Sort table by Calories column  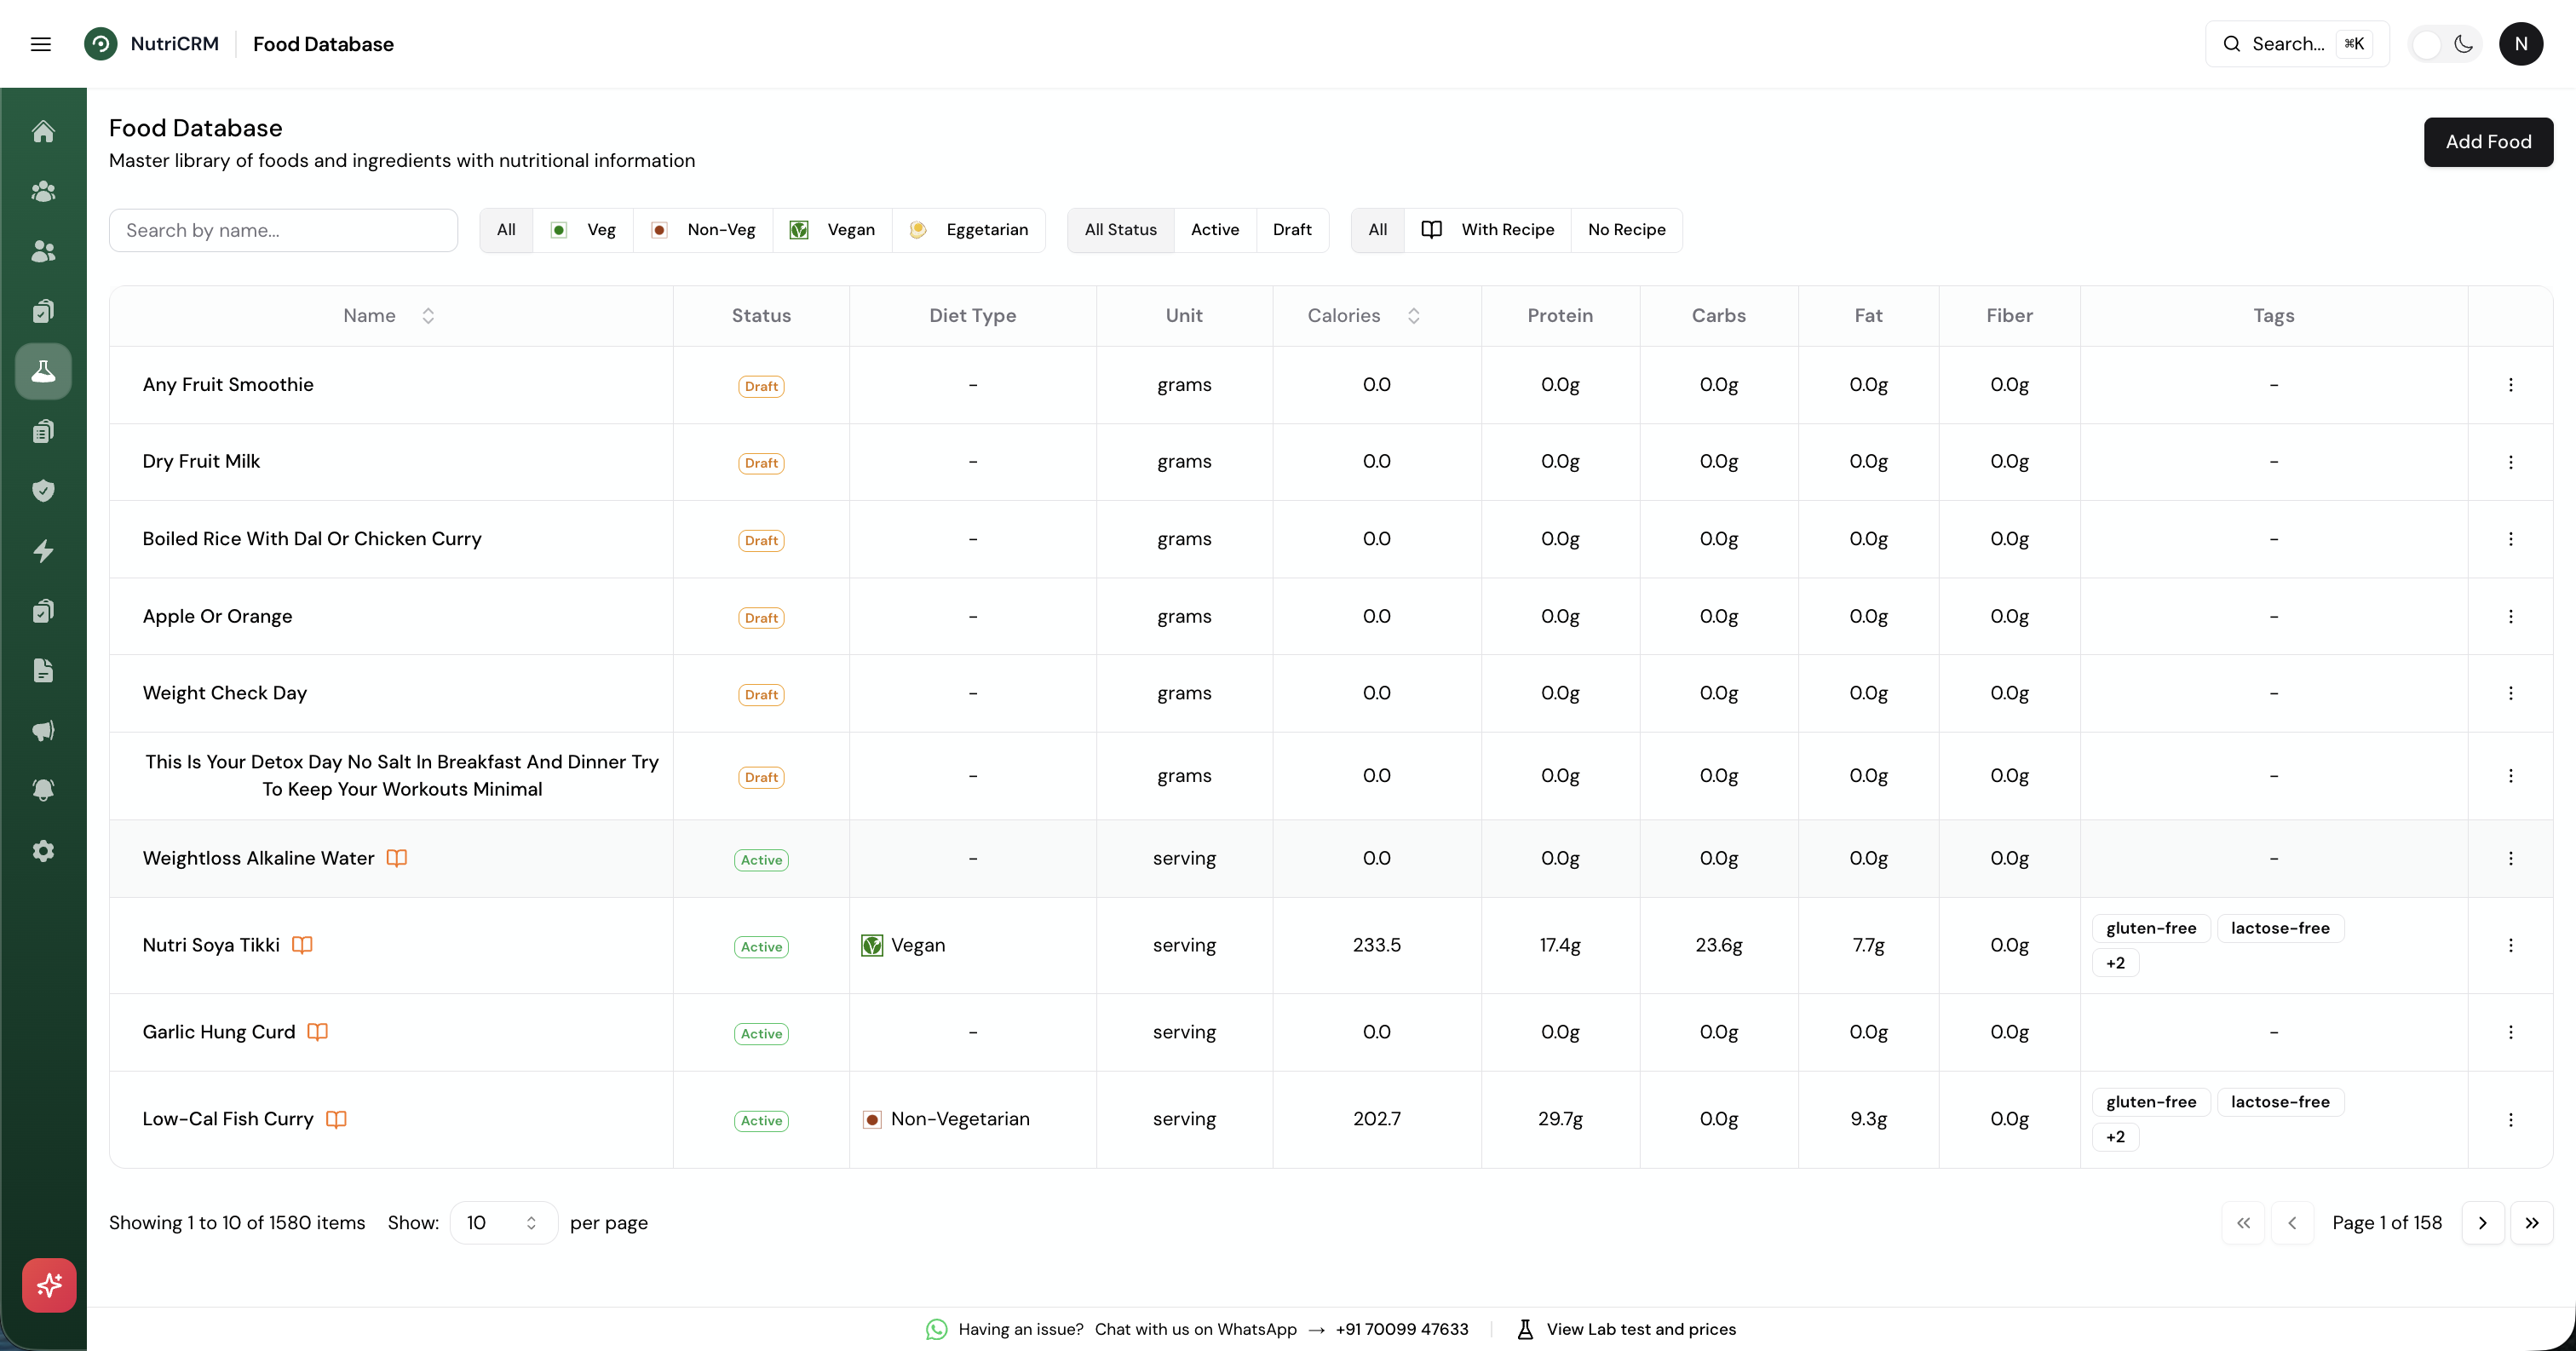(1364, 316)
